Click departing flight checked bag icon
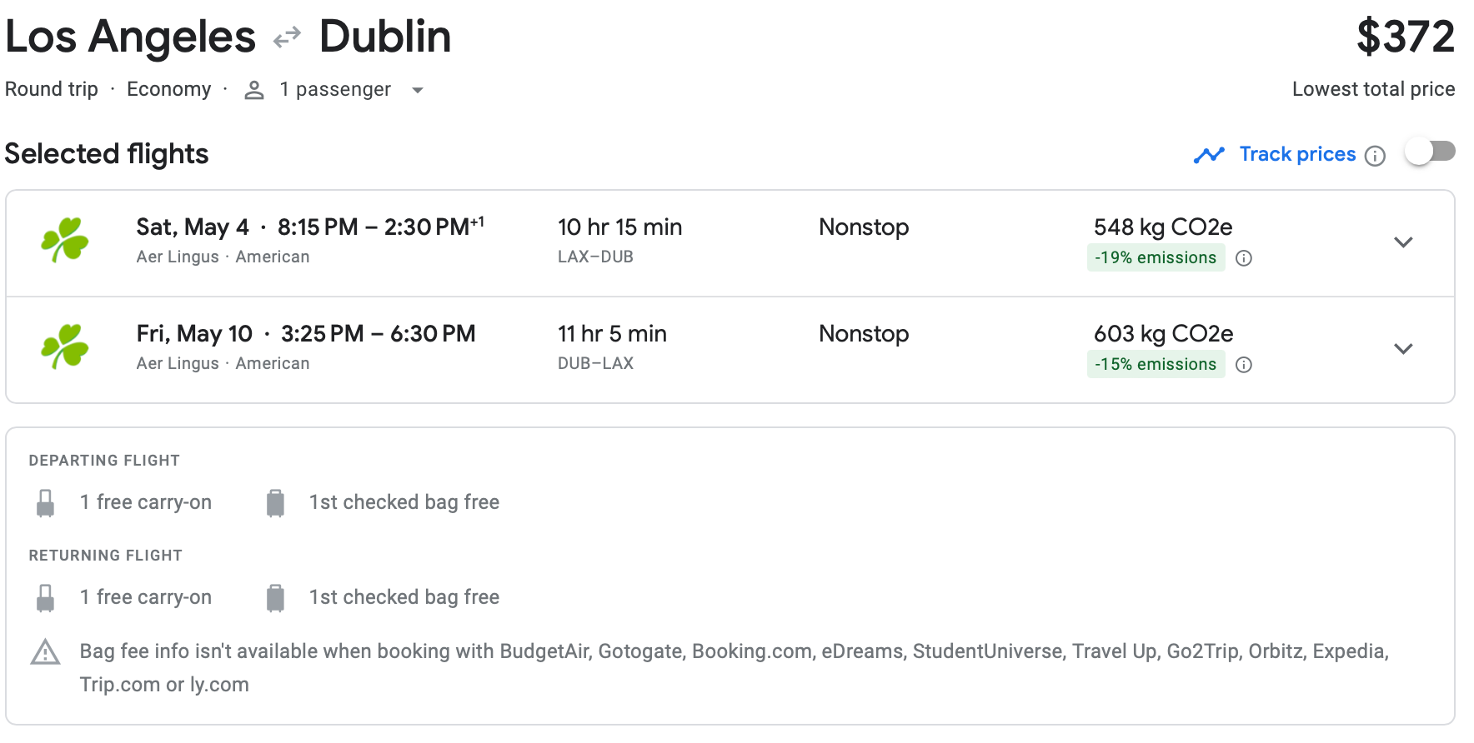The height and width of the screenshot is (743, 1474). pos(275,503)
